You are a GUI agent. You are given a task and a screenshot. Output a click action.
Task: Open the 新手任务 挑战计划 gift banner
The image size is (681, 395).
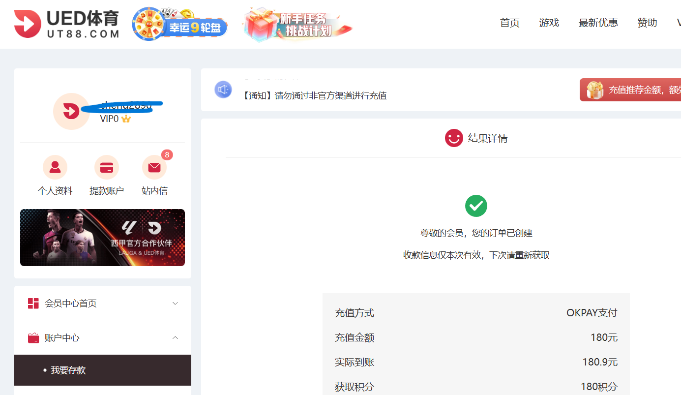(x=298, y=25)
